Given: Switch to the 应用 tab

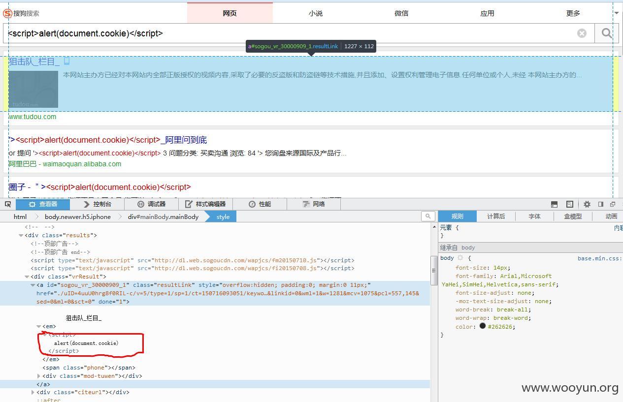Looking at the screenshot, I should [487, 13].
